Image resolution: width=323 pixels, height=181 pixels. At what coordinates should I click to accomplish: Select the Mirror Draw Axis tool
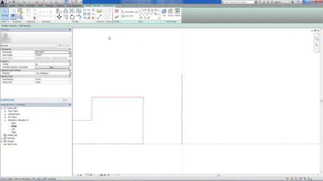click(x=79, y=11)
